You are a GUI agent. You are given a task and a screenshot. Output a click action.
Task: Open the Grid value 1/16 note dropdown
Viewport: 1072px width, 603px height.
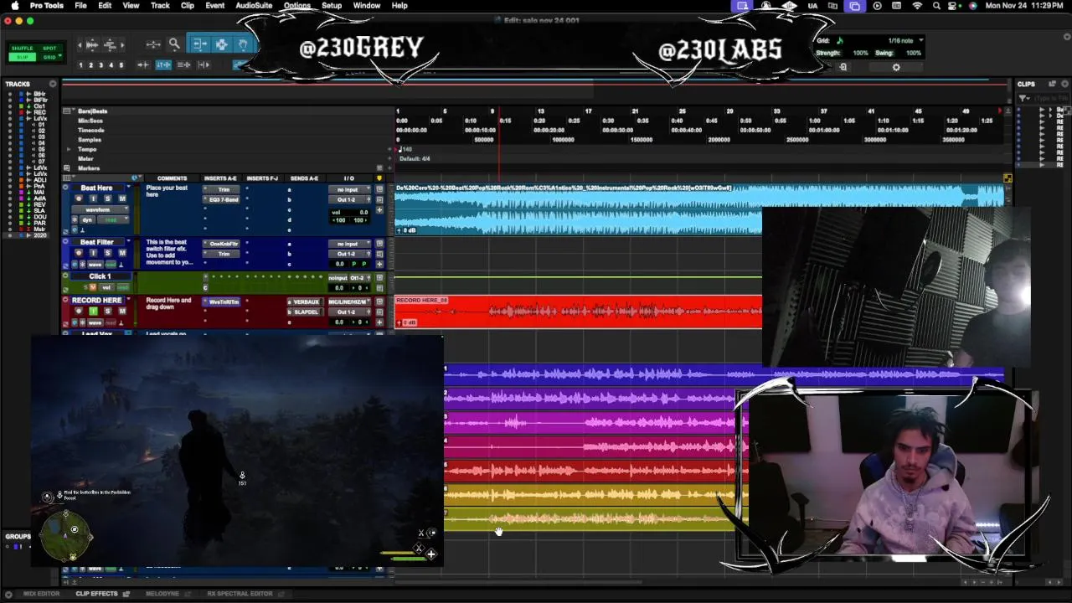tap(905, 40)
